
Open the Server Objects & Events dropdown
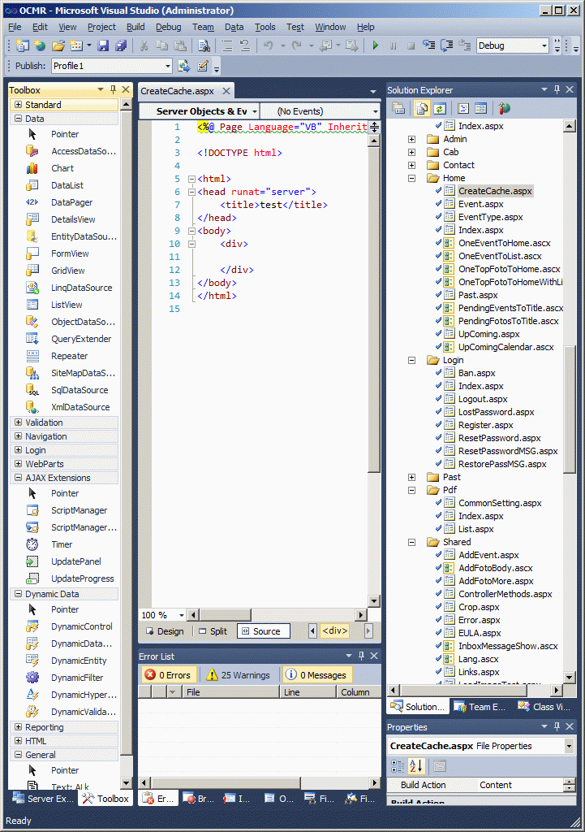point(255,111)
